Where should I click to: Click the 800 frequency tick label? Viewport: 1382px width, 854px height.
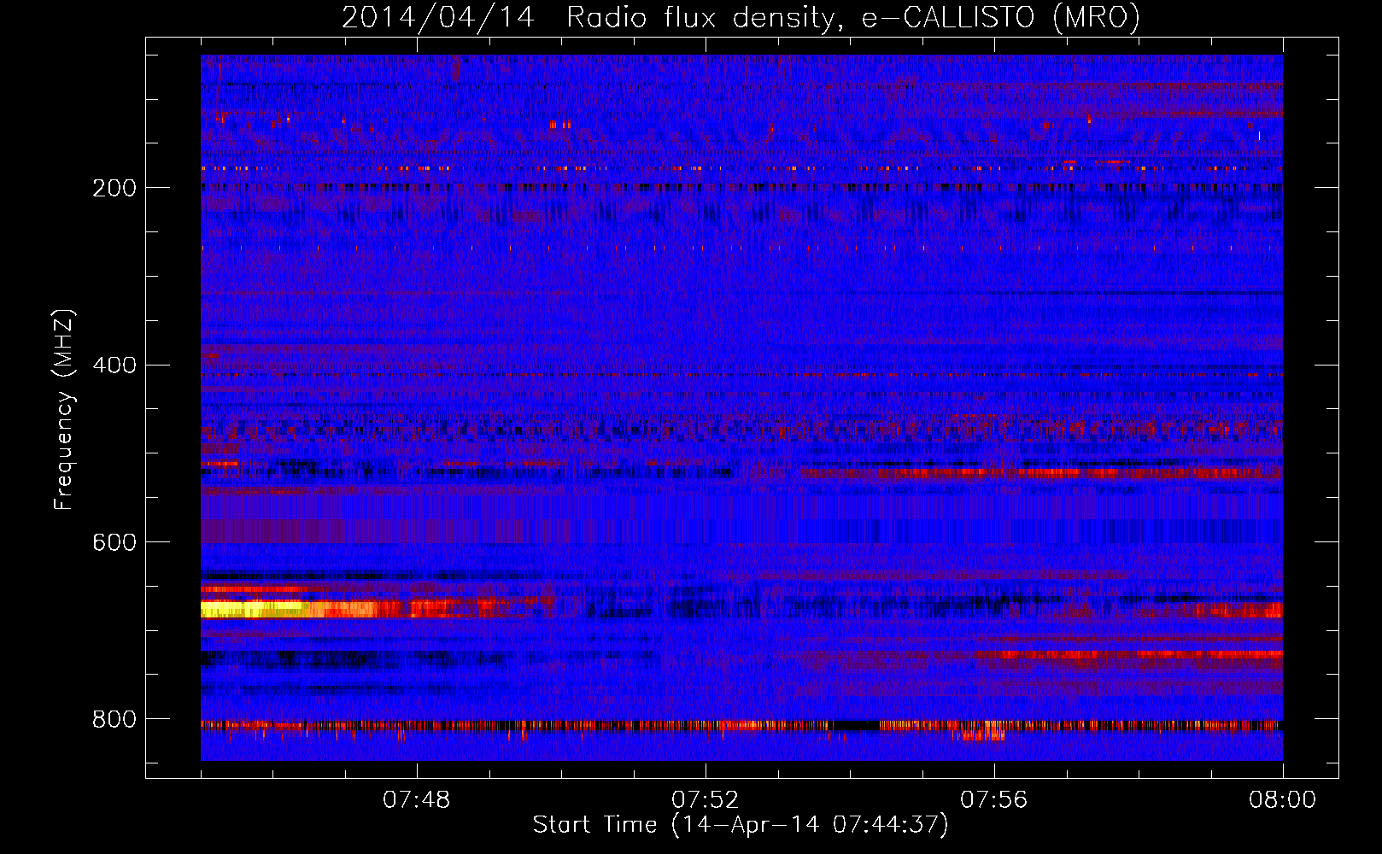coord(114,719)
